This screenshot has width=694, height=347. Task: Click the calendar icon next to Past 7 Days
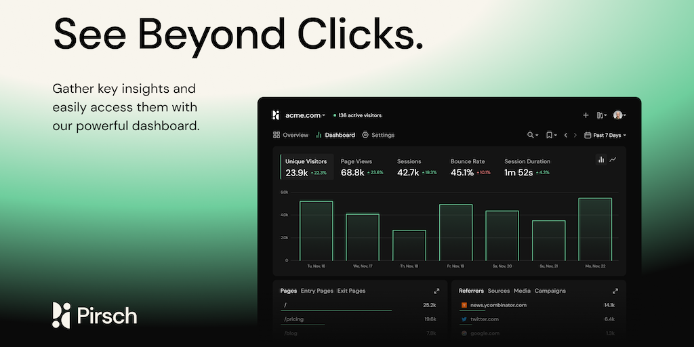pyautogui.click(x=588, y=135)
